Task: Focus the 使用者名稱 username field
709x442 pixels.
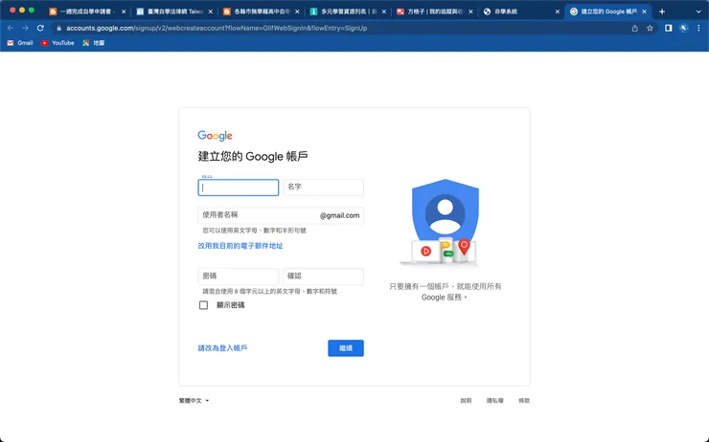Action: [281, 215]
